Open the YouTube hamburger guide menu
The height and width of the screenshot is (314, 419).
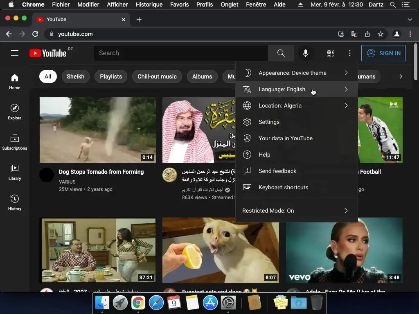[x=15, y=53]
